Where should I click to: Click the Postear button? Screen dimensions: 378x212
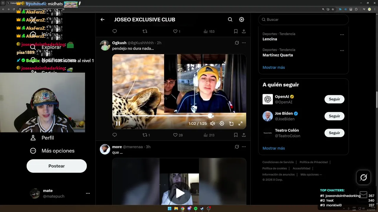[57, 166]
